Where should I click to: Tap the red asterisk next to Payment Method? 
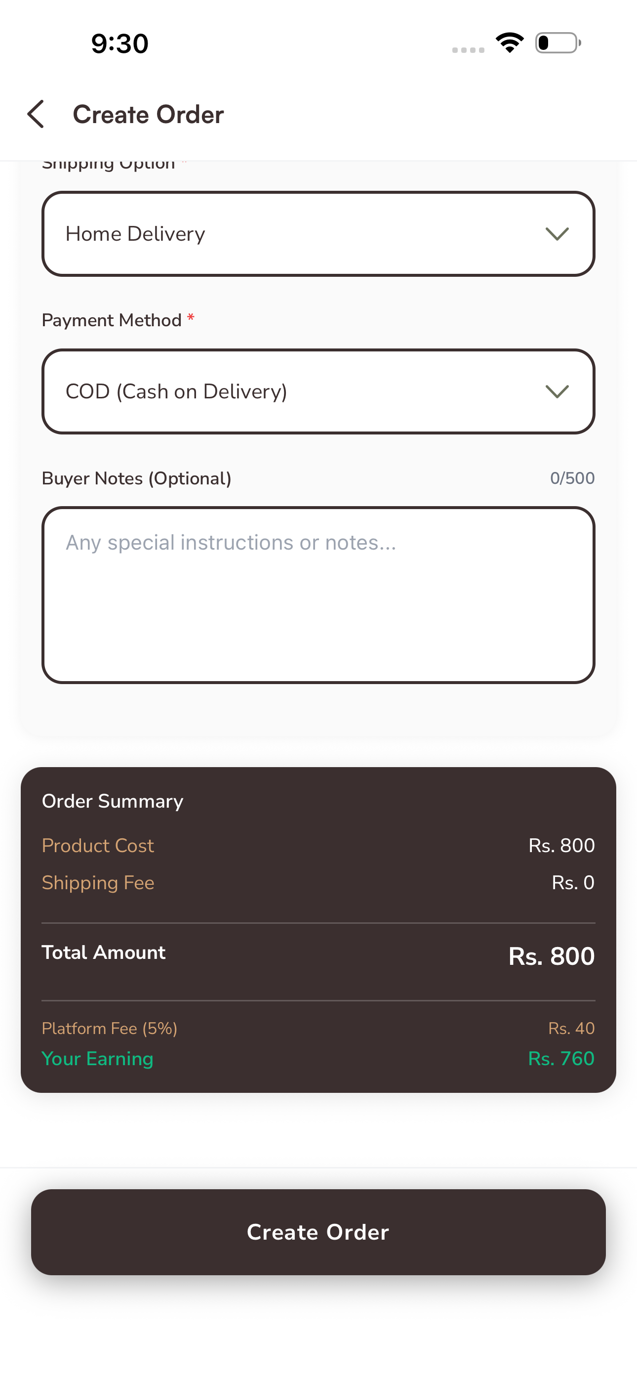pos(191,318)
